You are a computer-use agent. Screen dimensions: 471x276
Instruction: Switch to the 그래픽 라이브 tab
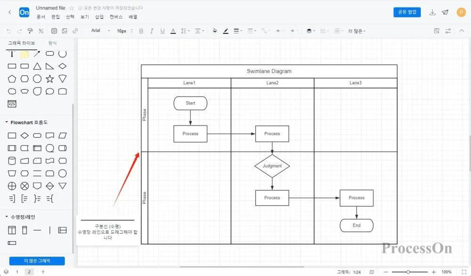(21, 43)
